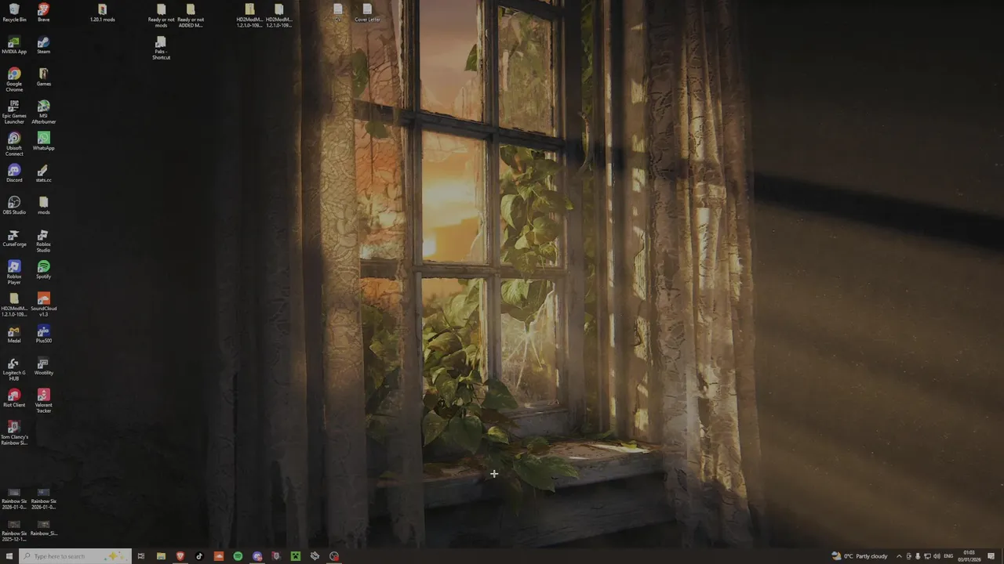The width and height of the screenshot is (1004, 564).
Task: Open the Windows Start menu
Action: point(9,556)
